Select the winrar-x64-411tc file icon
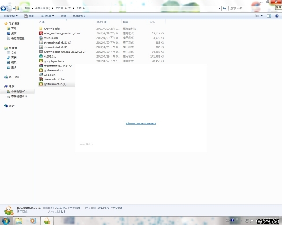Screen dimensions: 282x225 [41, 79]
